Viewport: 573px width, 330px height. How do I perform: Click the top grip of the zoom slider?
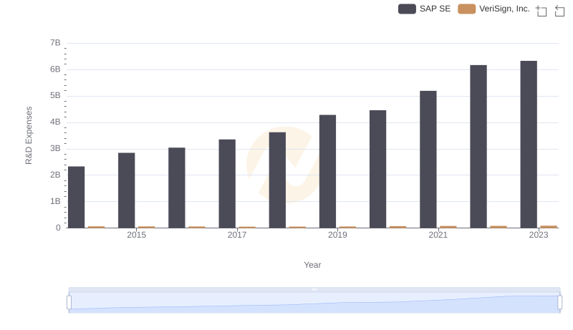314,289
